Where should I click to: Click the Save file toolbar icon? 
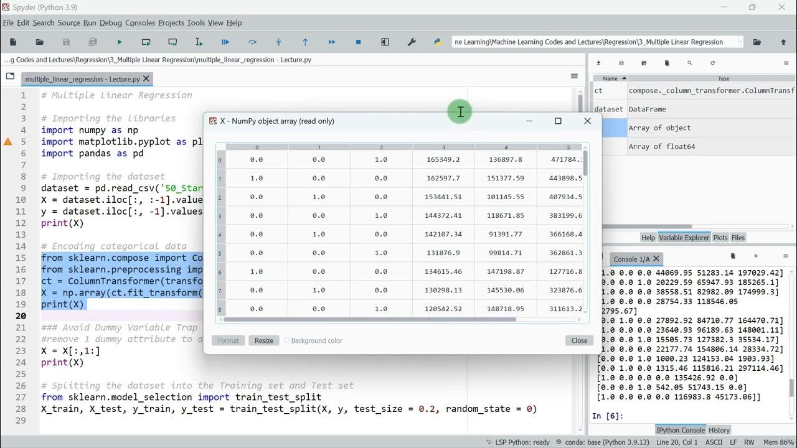tap(66, 42)
